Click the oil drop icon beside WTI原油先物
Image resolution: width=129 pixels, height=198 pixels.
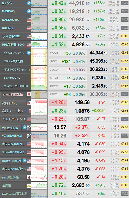29,178
